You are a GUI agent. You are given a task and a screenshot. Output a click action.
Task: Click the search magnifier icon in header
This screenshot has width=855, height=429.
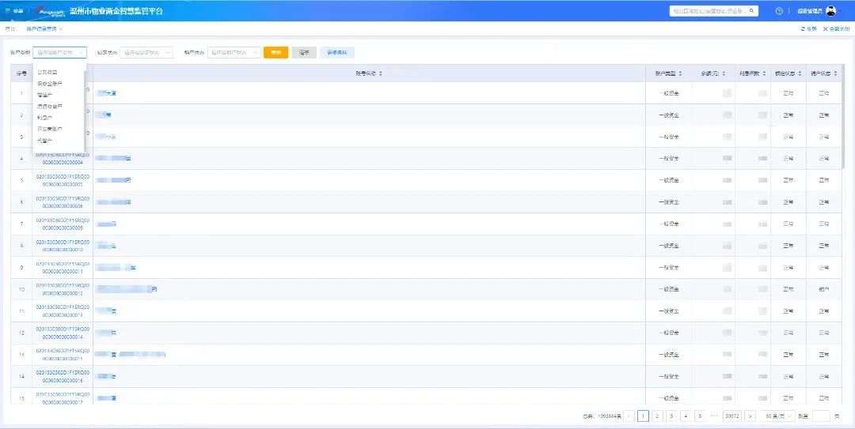751,11
